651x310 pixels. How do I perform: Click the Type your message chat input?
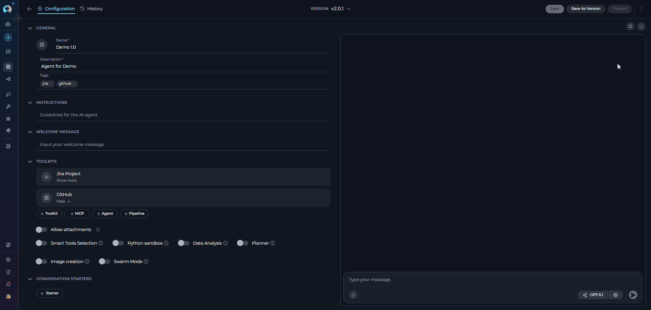coord(492,280)
